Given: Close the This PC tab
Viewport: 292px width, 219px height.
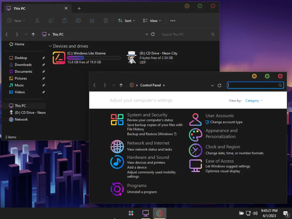Looking at the screenshot, I should point(66,8).
